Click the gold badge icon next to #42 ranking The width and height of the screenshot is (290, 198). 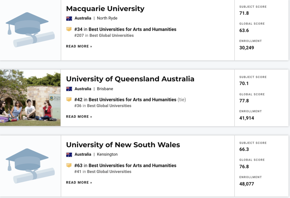coord(69,100)
